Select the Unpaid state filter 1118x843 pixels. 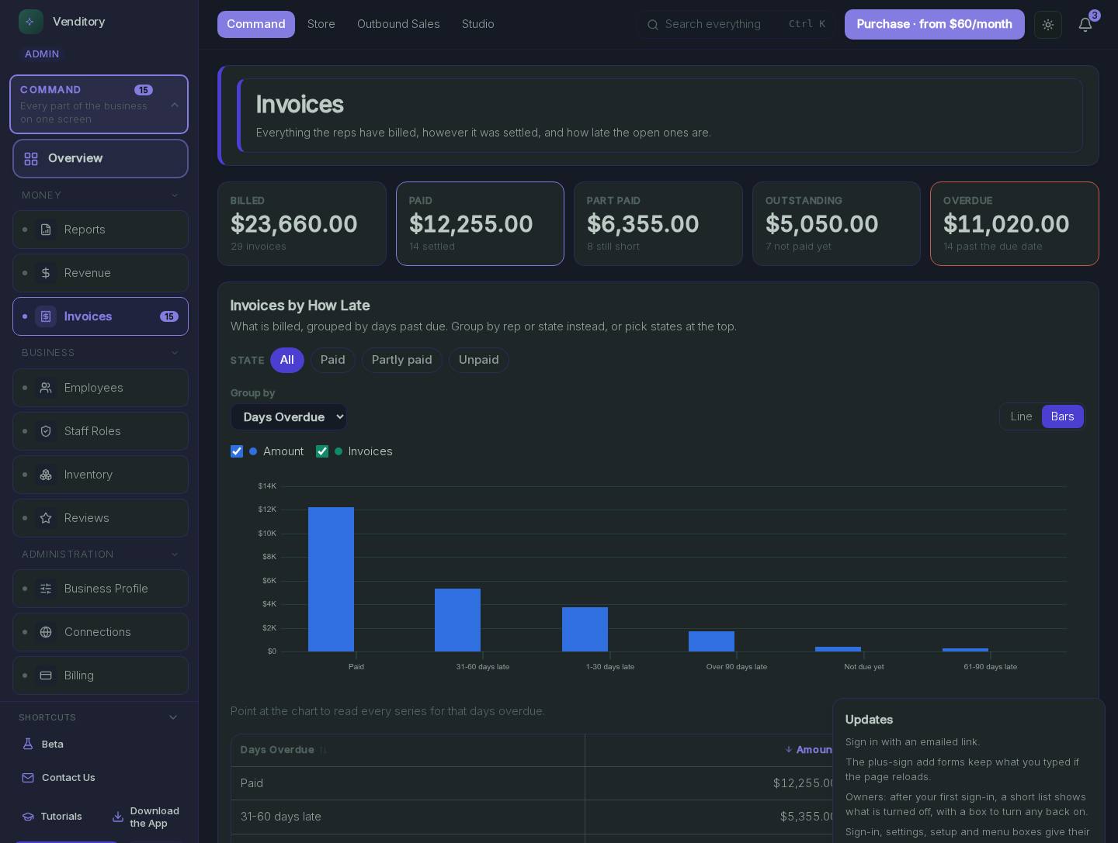[x=479, y=360]
